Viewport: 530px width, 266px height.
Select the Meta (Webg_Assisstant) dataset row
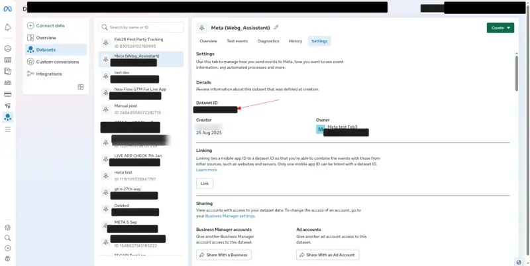[x=141, y=59]
